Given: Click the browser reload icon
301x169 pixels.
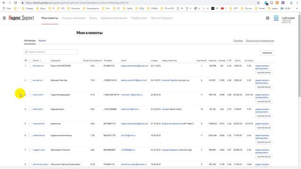Looking at the screenshot, I should coord(16,3).
